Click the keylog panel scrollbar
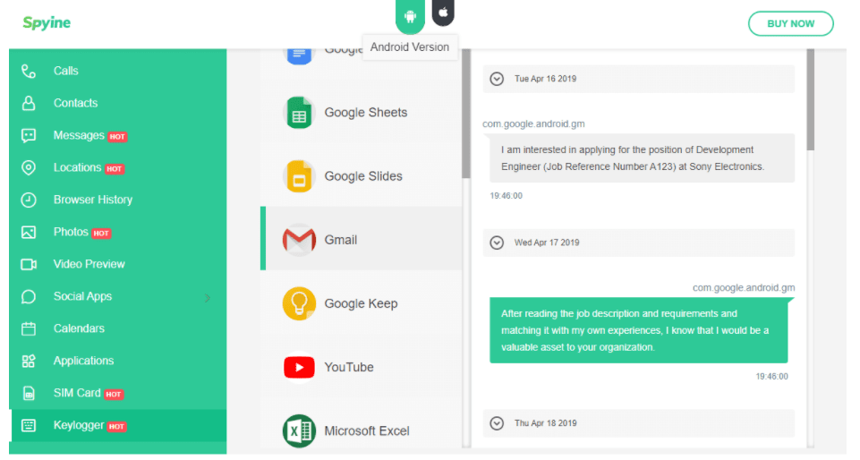 coord(811,99)
